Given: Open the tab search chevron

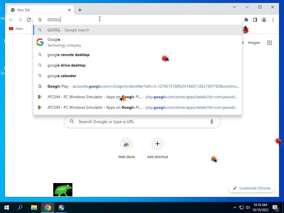Looking at the screenshot, I should [234, 7].
